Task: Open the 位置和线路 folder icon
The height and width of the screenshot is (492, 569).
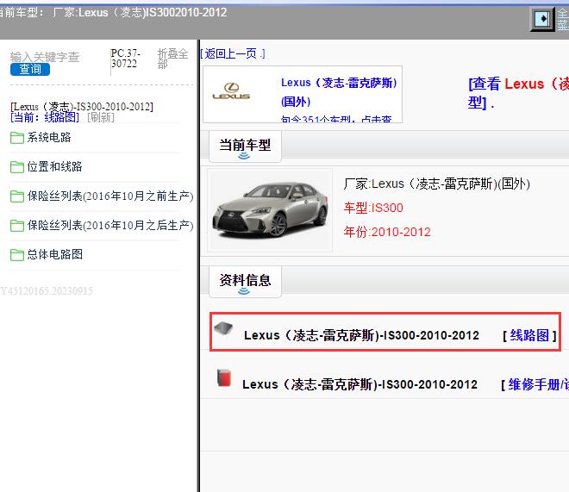Action: point(17,167)
